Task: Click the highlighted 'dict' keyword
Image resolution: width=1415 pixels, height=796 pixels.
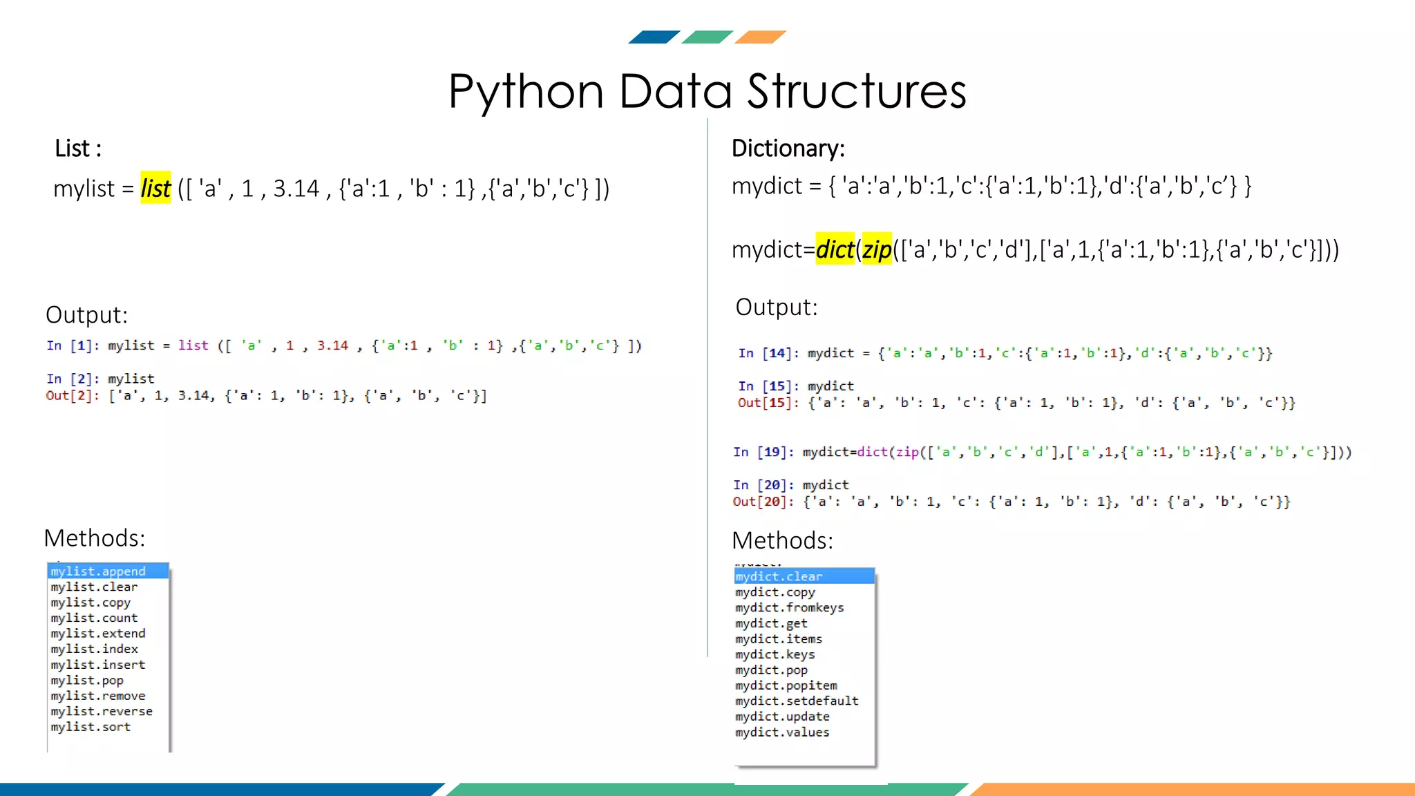Action: (x=835, y=249)
